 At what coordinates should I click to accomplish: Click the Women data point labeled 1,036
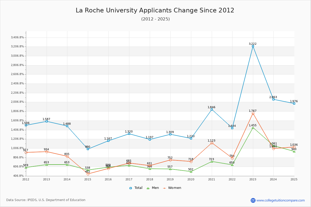pos(294,147)
